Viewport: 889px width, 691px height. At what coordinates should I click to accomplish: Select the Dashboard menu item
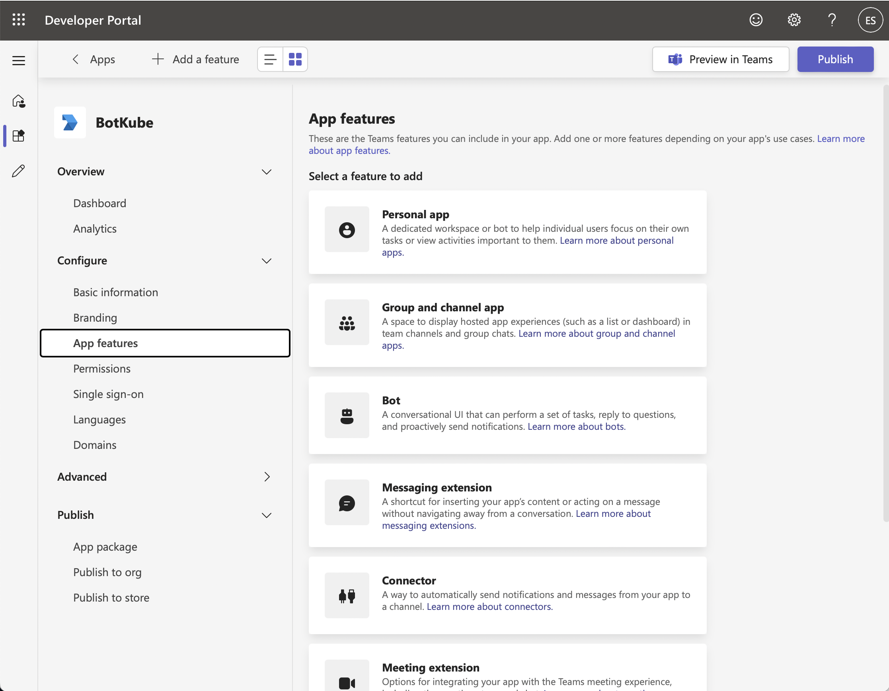pos(99,202)
